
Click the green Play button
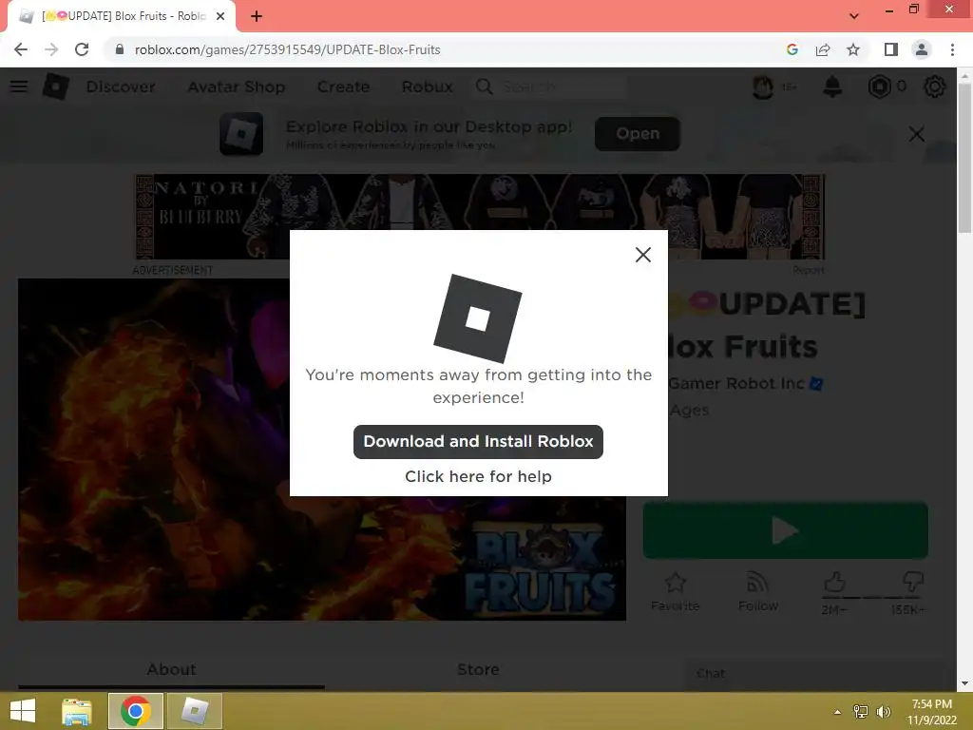coord(786,530)
